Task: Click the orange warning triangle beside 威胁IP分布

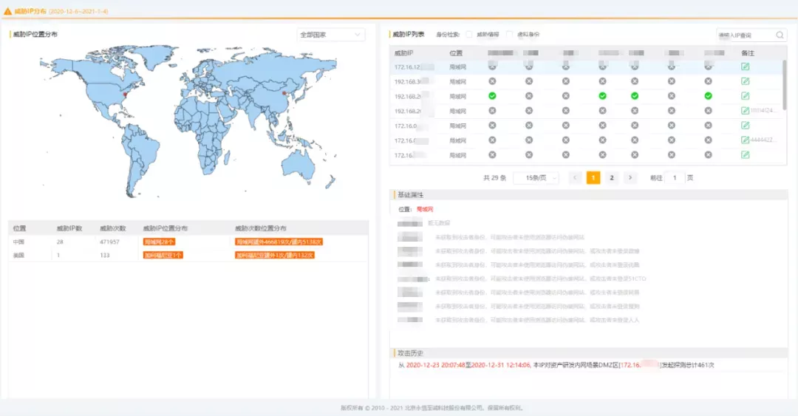Action: point(7,10)
